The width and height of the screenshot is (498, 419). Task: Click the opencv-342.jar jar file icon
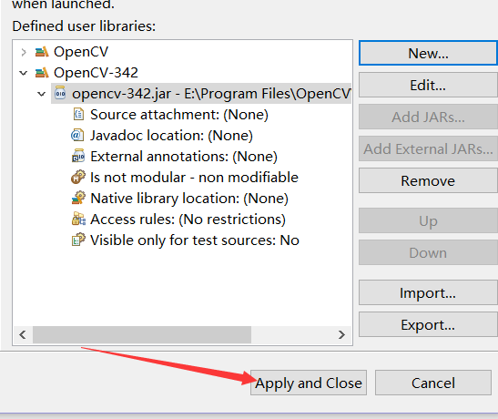60,94
